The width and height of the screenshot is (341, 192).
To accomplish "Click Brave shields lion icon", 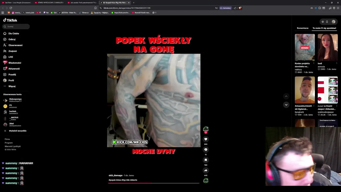I will coord(240,8).
